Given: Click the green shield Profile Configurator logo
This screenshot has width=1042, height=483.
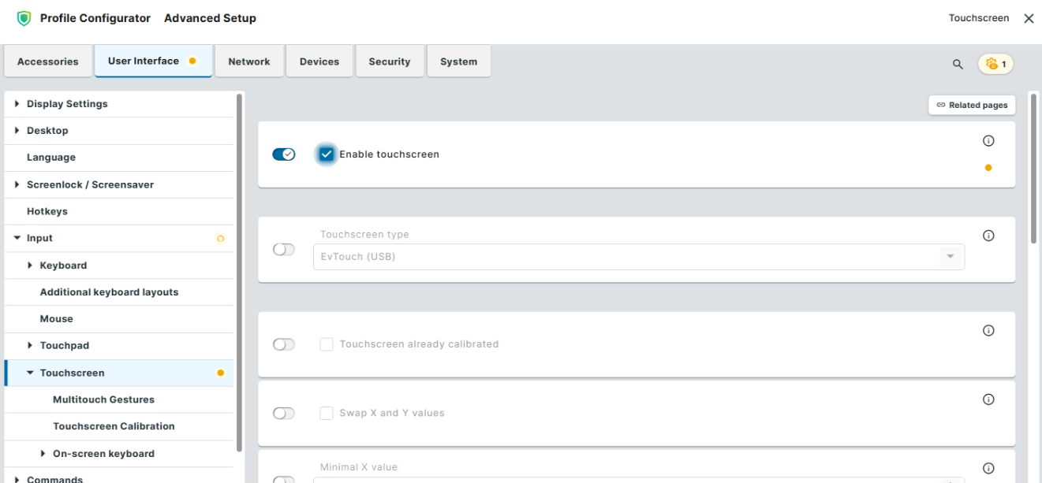Looking at the screenshot, I should pyautogui.click(x=24, y=18).
